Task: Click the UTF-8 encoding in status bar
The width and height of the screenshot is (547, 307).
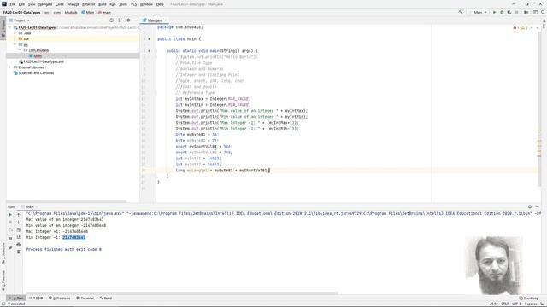Action: tap(516, 304)
